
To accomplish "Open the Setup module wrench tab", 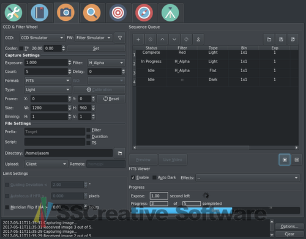I will 13,13.
